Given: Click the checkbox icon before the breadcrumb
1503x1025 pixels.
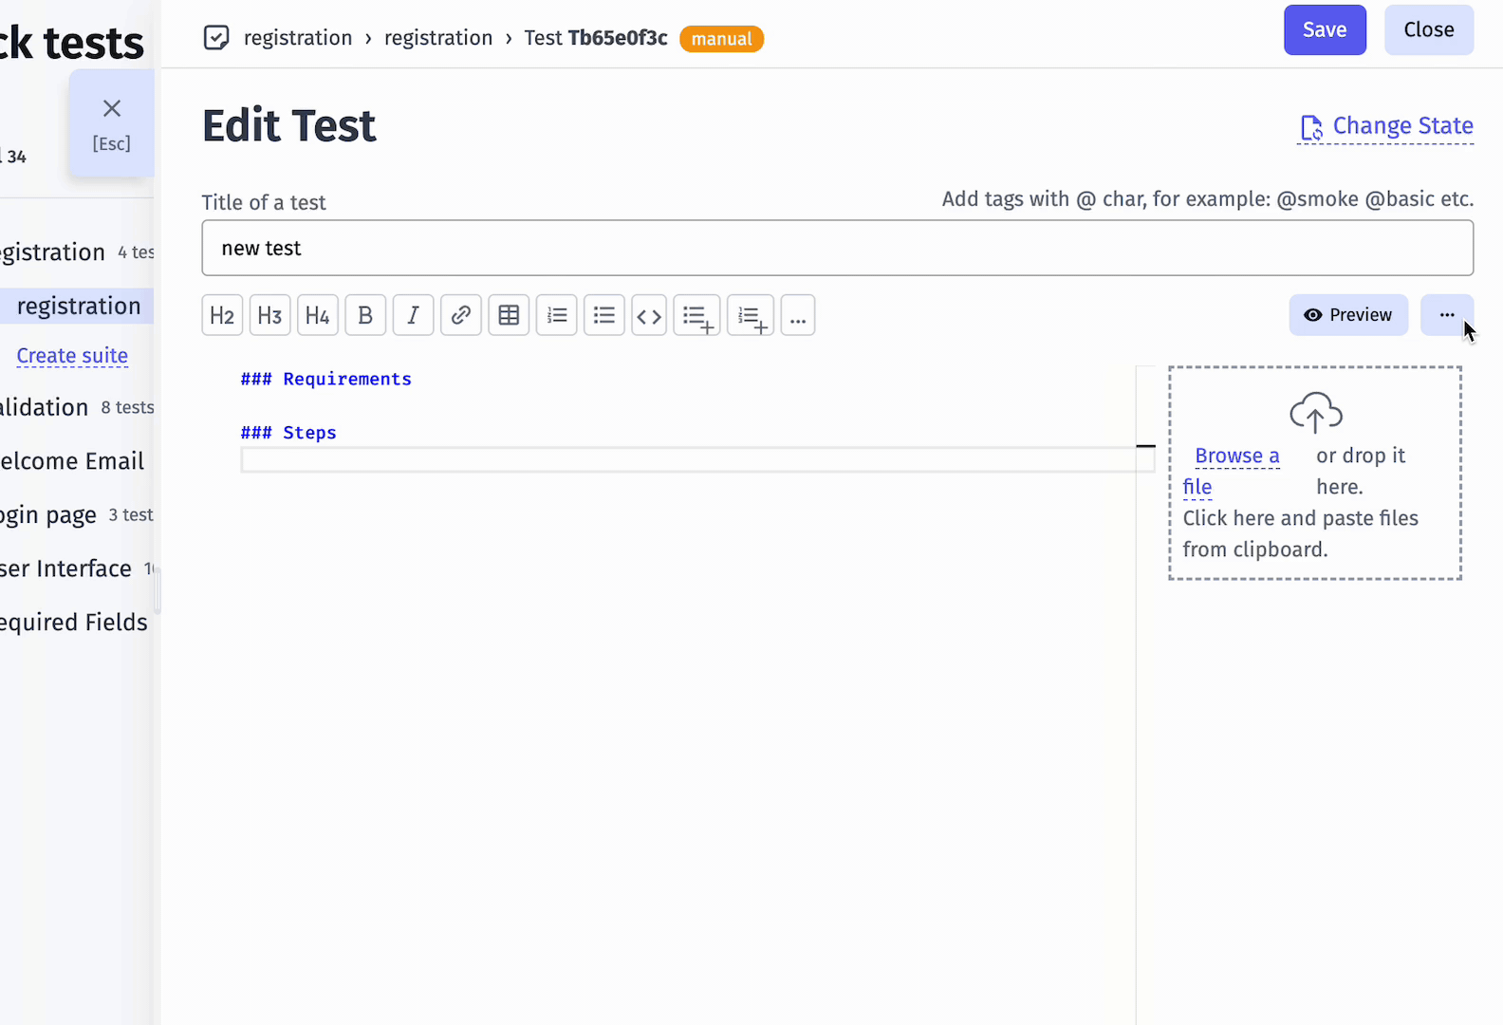Looking at the screenshot, I should [x=216, y=38].
